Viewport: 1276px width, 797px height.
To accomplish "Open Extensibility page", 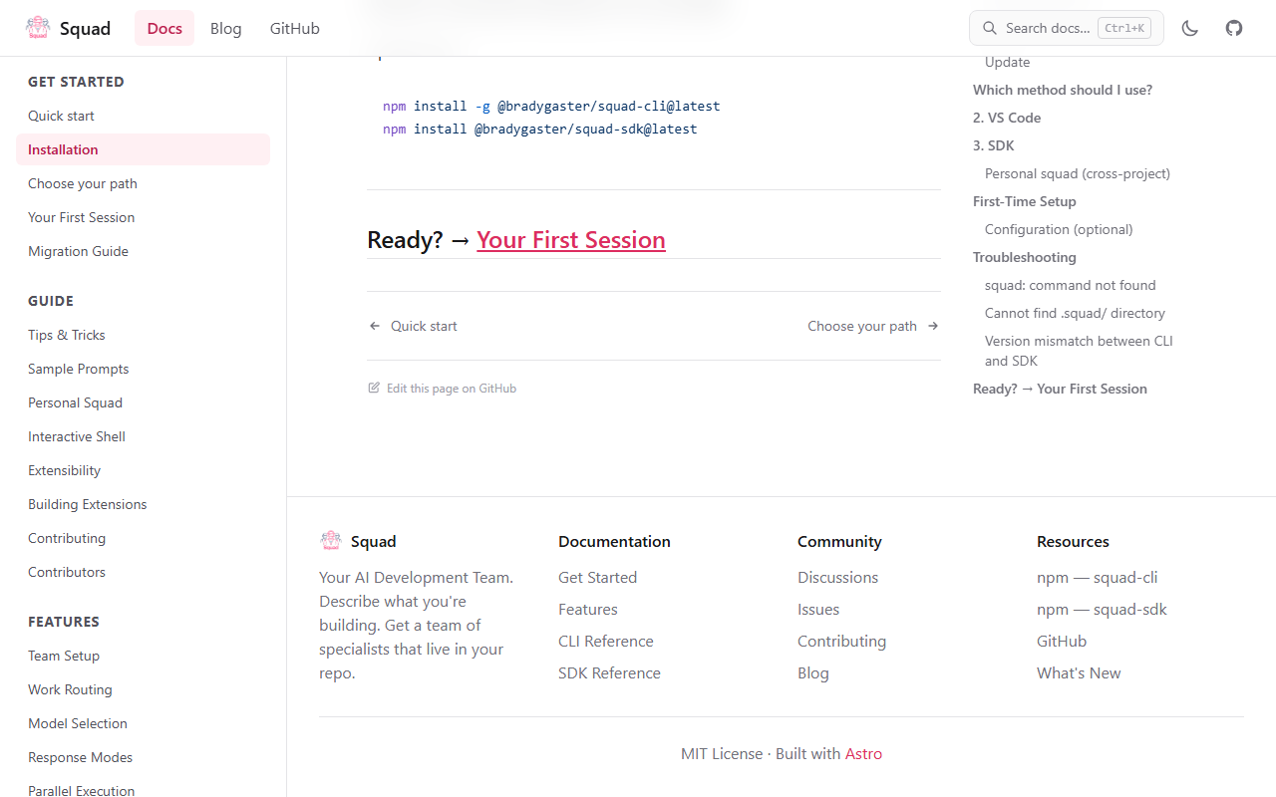I will (x=143, y=470).
